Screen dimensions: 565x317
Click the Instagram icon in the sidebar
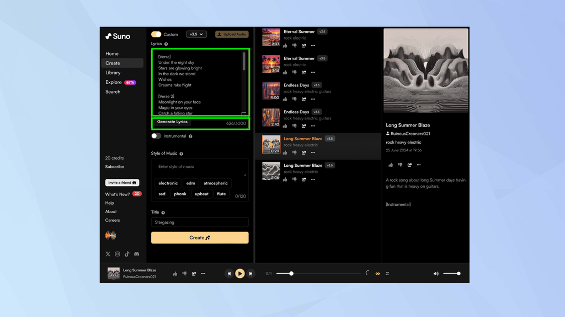tap(116, 254)
